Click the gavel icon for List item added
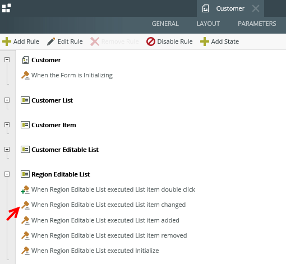286x264 pixels. 25,220
